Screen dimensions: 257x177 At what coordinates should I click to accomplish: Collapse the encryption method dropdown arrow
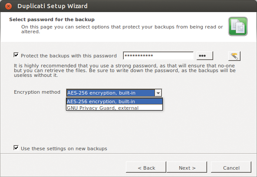[158, 93]
